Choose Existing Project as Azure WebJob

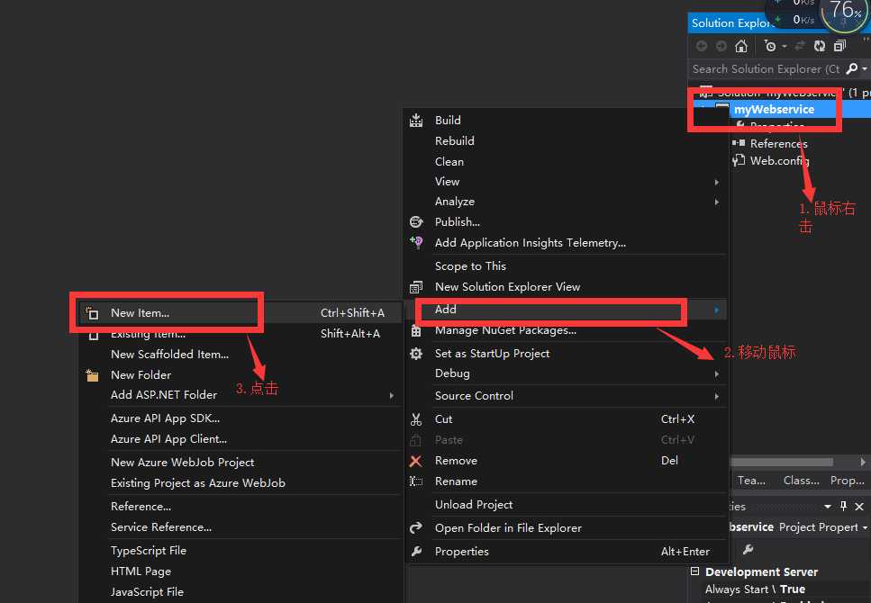tap(198, 483)
